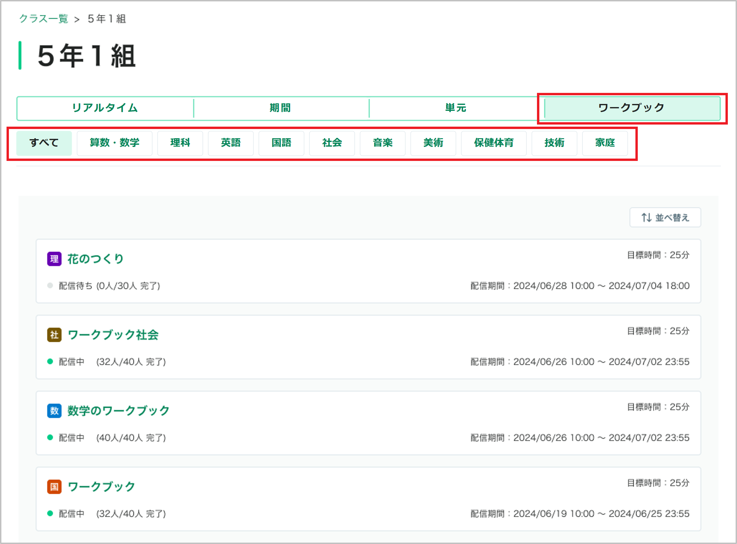Open the 並べ替え sort button
This screenshot has height=544, width=737.
[x=666, y=217]
